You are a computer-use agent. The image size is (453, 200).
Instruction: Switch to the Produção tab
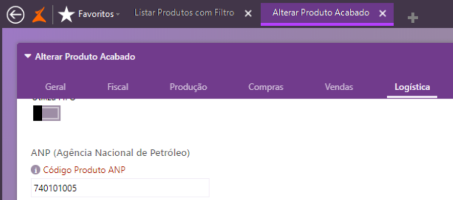[x=188, y=87]
